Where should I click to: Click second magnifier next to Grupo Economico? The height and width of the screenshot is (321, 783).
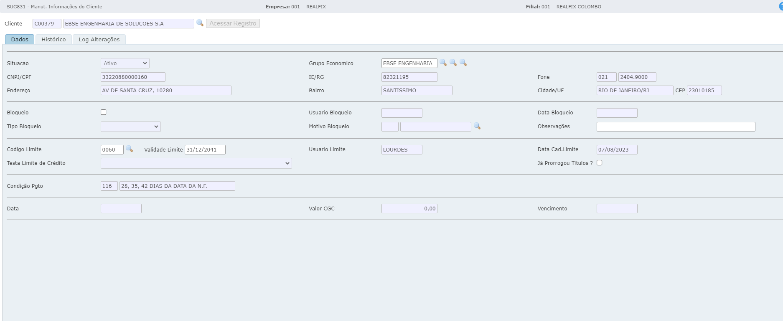click(453, 63)
